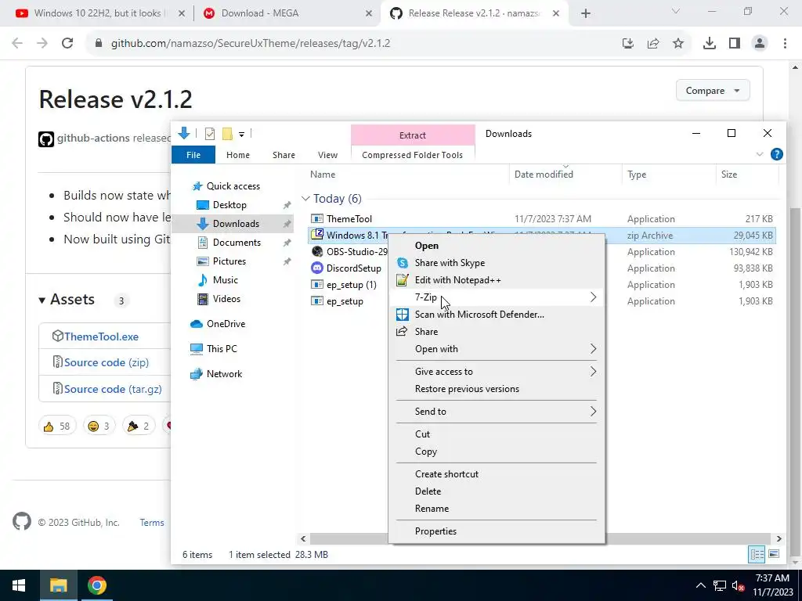Expand the Send to submenu arrow
This screenshot has width=802, height=601.
593,412
